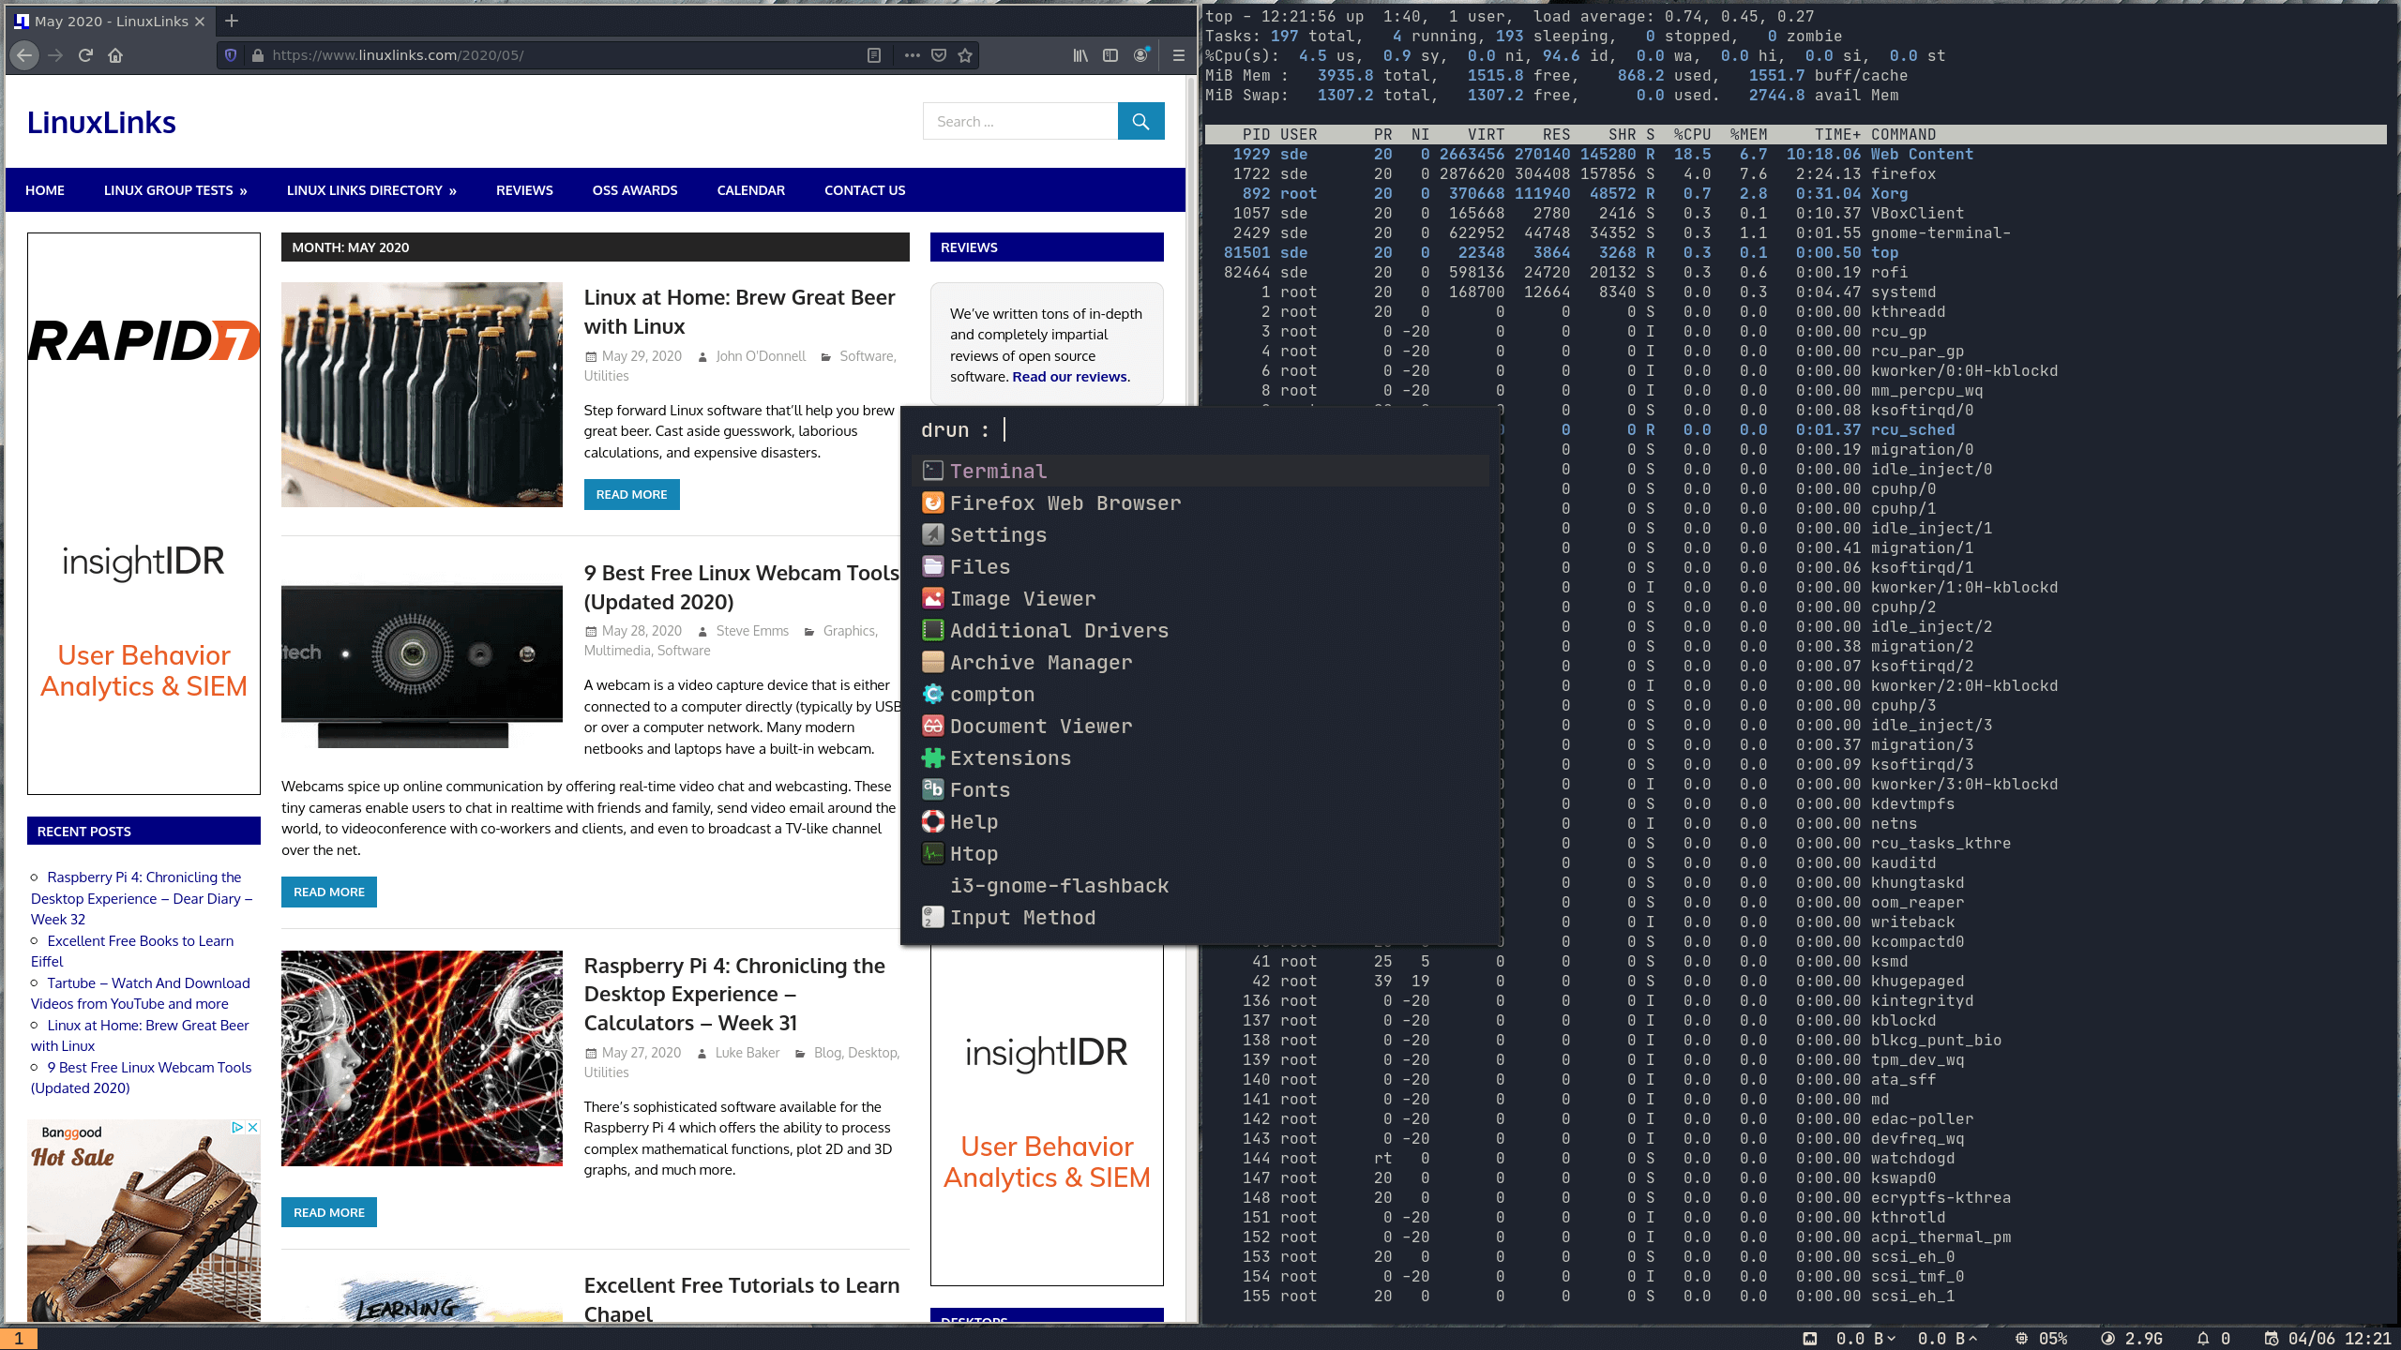Open Settings from rofi launcher

tap(1200, 534)
